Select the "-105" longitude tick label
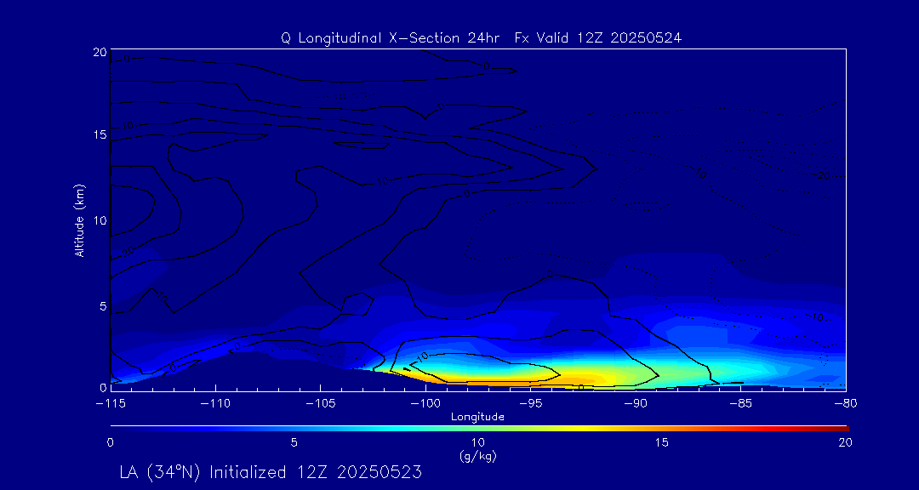Image resolution: width=919 pixels, height=490 pixels. pyautogui.click(x=321, y=403)
